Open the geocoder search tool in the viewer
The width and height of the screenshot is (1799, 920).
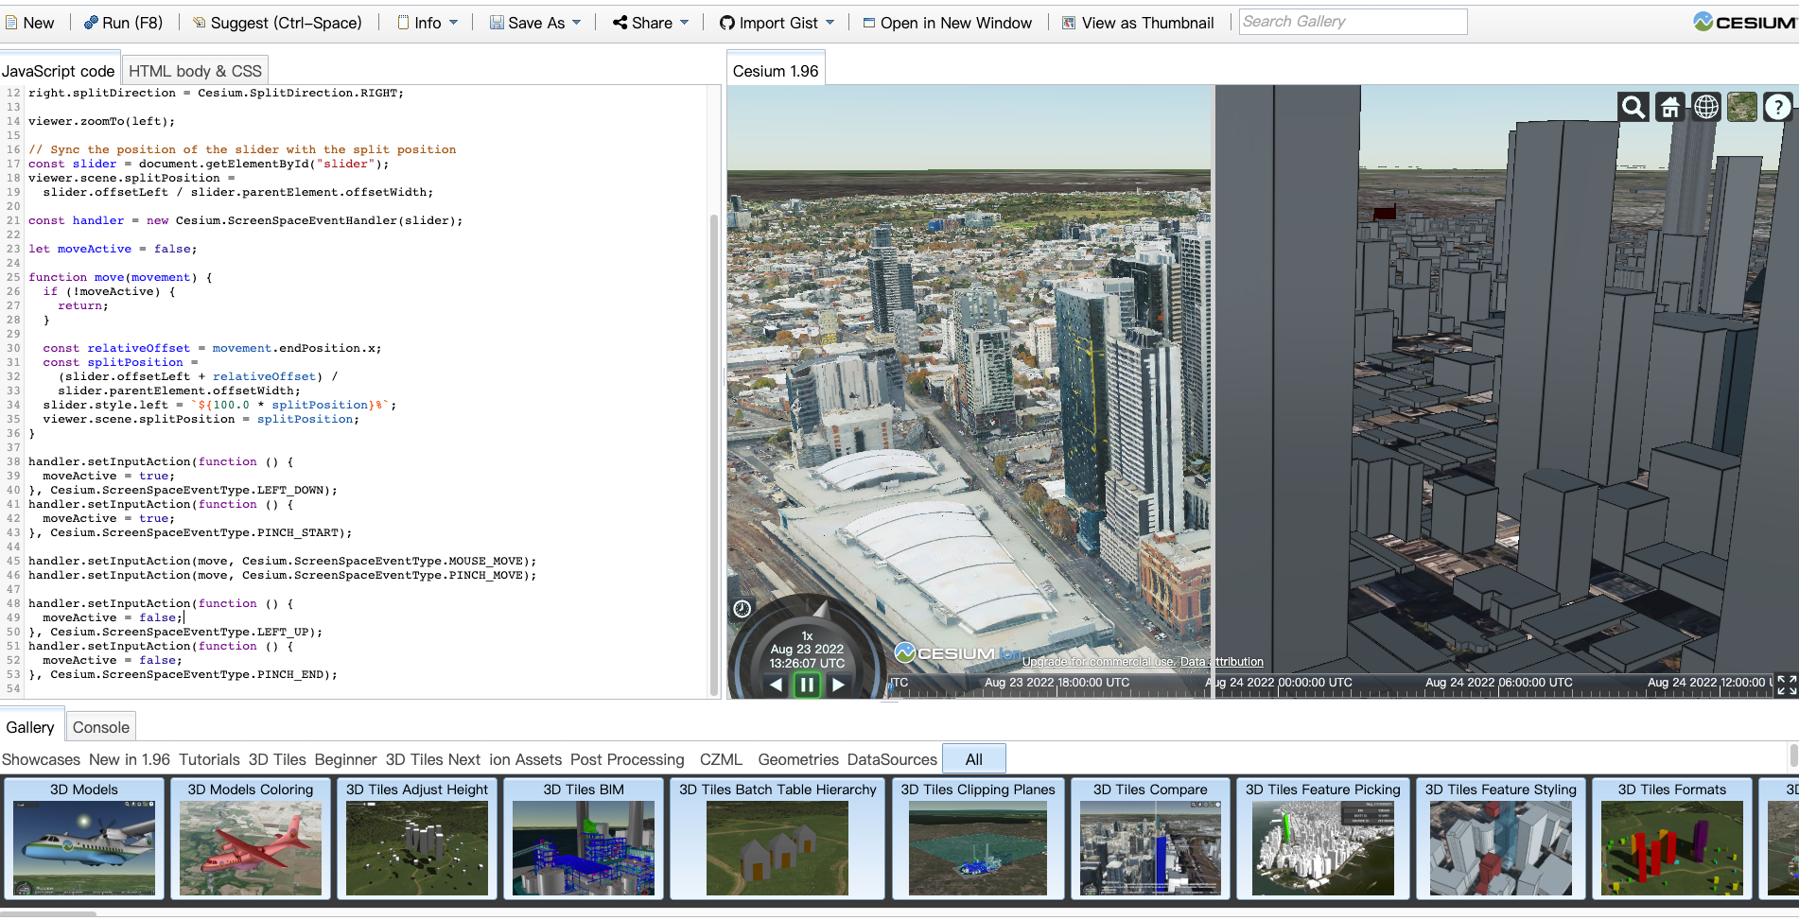[x=1633, y=107]
